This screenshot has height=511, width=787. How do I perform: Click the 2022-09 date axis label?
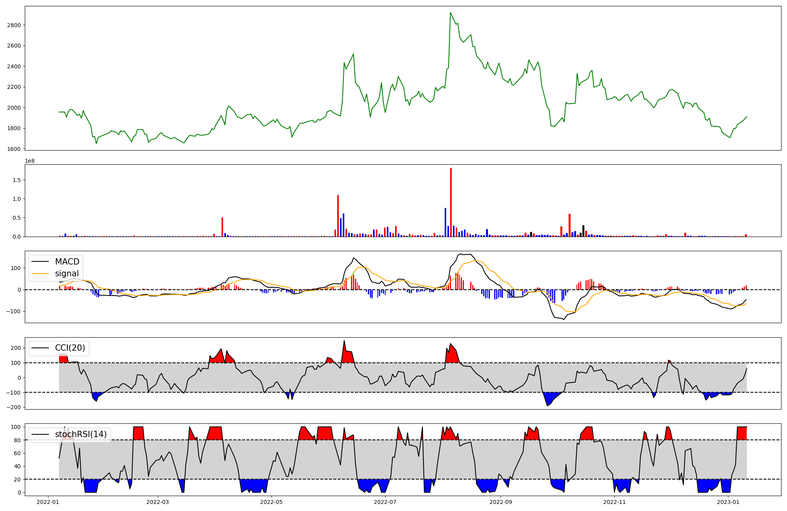coord(501,502)
